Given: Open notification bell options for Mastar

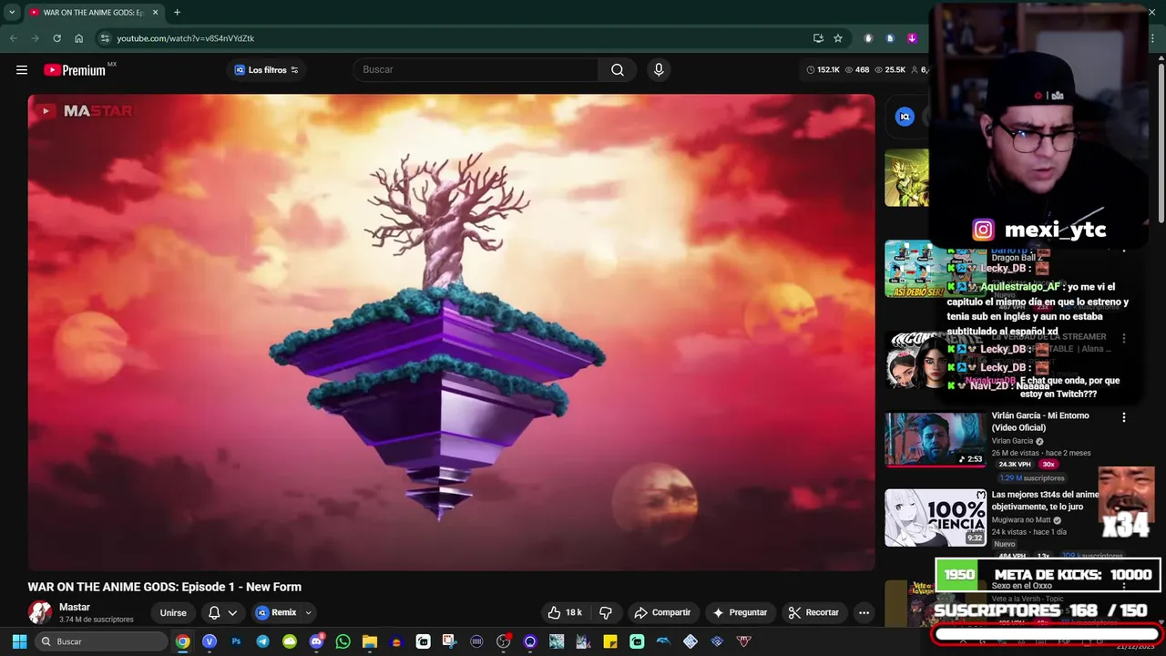Looking at the screenshot, I should pos(222,612).
